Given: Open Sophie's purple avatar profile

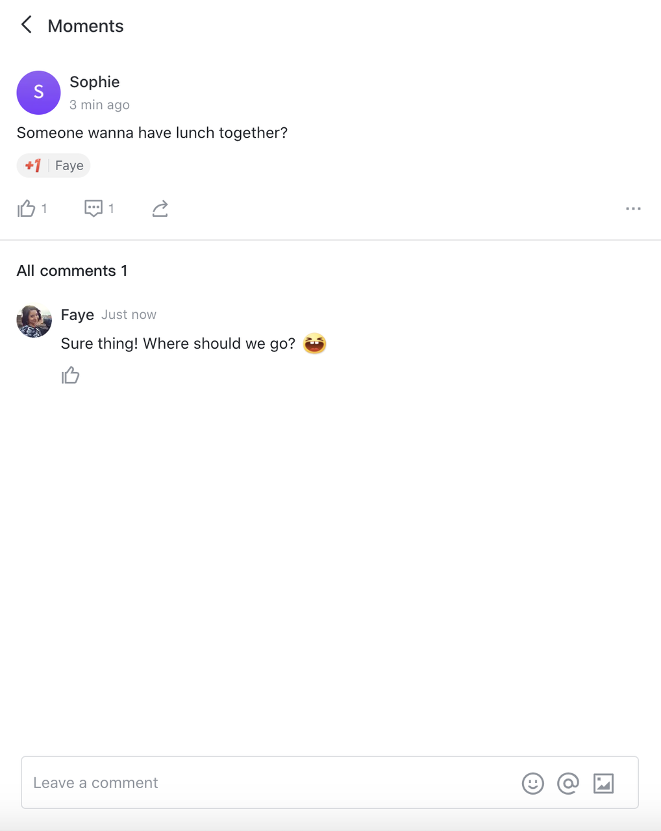Looking at the screenshot, I should (x=38, y=93).
